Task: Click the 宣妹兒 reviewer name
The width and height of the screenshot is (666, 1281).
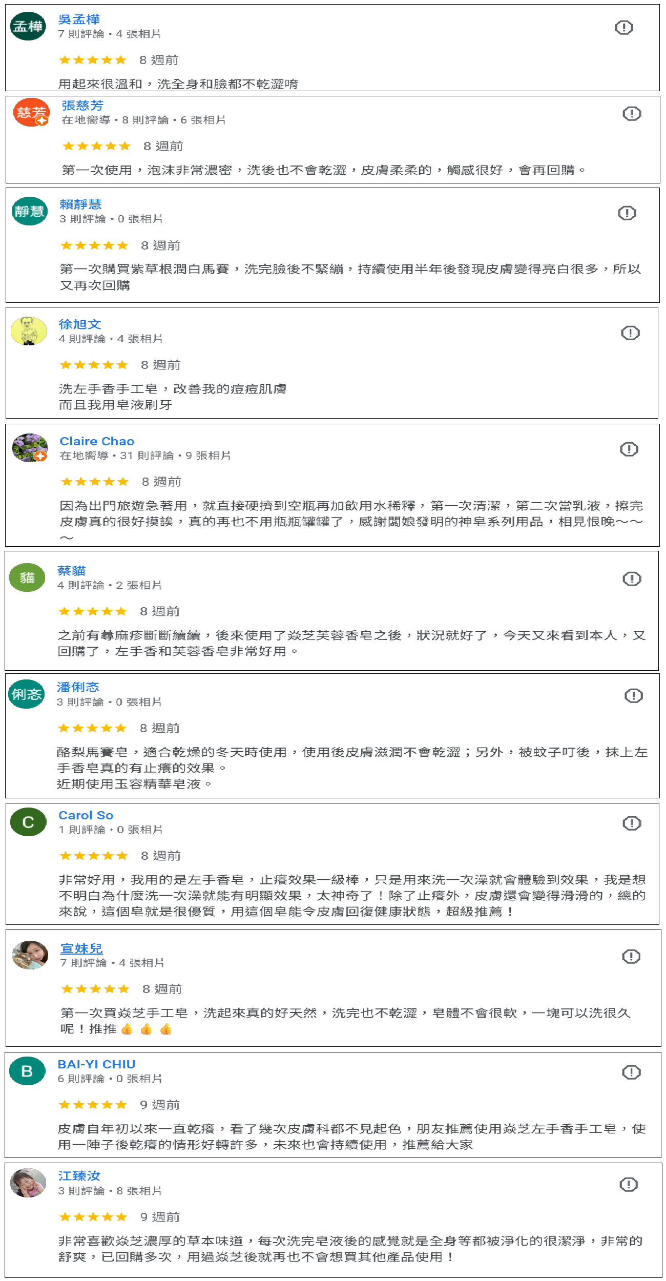Action: coord(81,948)
